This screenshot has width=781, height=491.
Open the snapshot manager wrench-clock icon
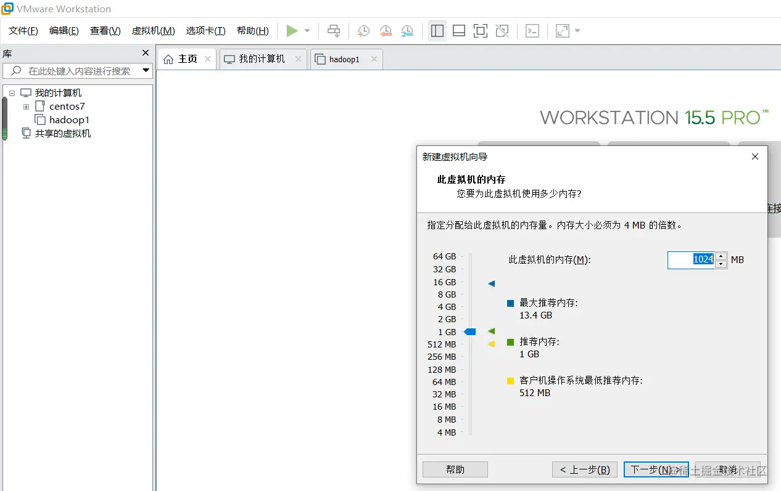pos(407,31)
